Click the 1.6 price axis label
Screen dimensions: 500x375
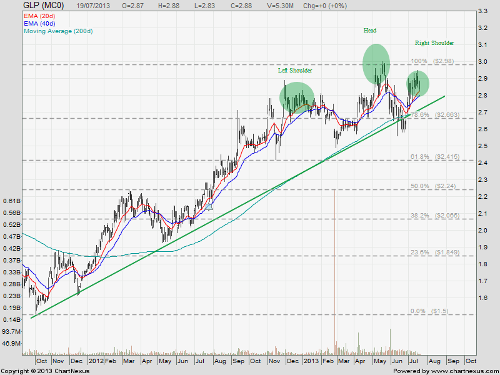coord(482,298)
